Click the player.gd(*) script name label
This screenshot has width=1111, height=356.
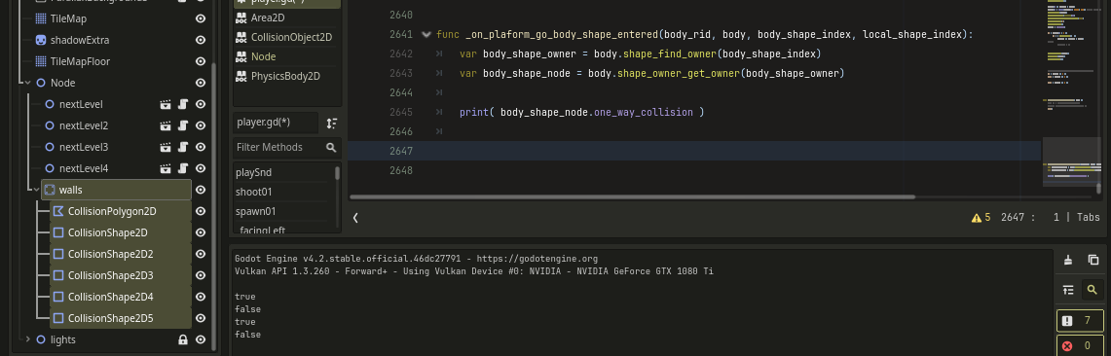click(264, 123)
